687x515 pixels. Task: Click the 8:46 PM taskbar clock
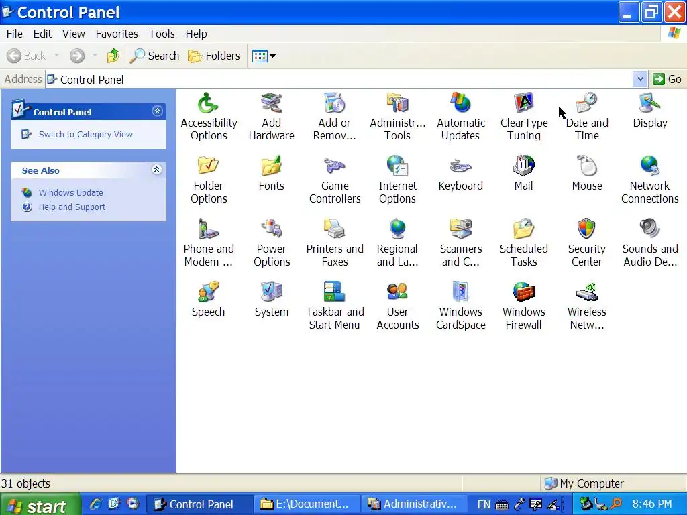click(652, 504)
